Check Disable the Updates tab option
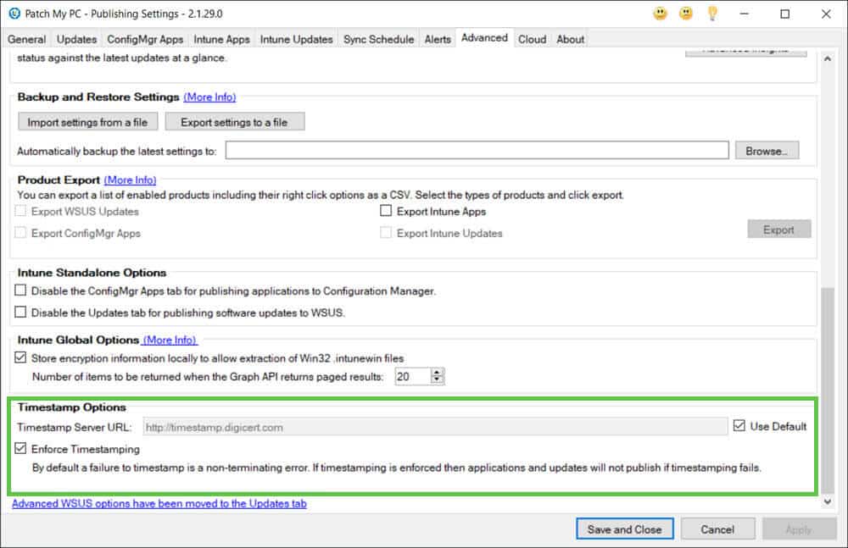The width and height of the screenshot is (848, 548). (20, 312)
